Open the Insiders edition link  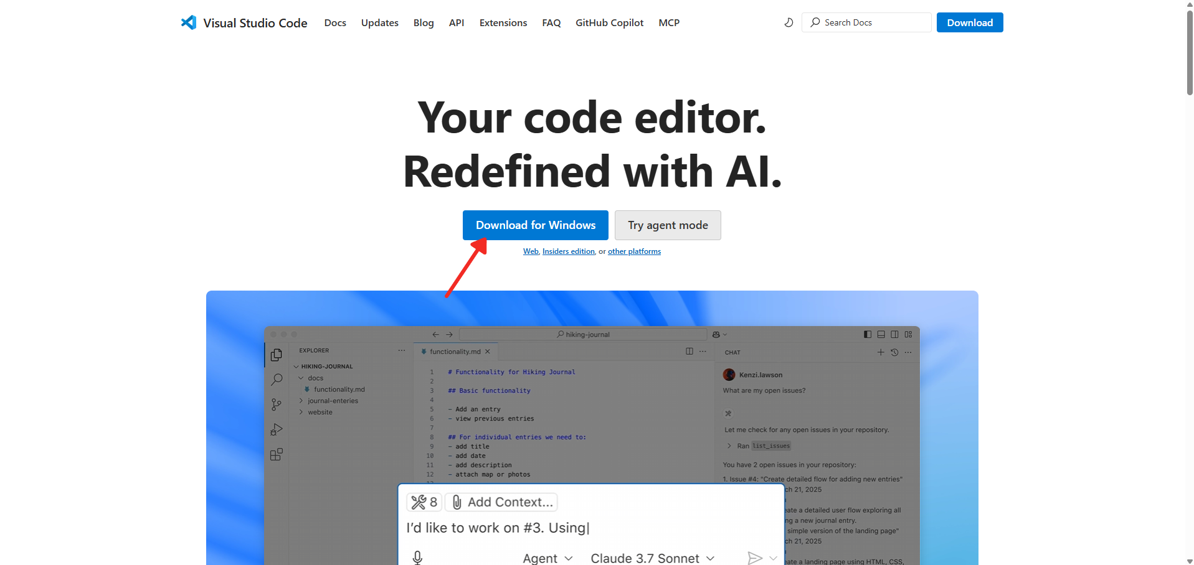click(568, 251)
